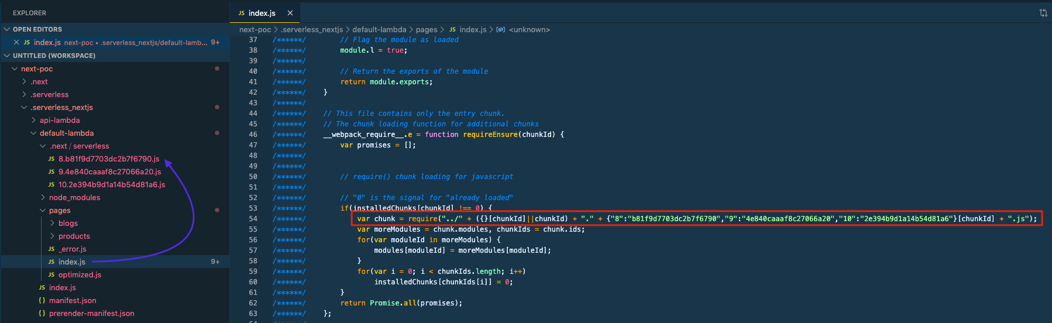Screen dimensions: 1052x323
Task: Open the 10.2e394b9d1a14b54d81a6.js file
Action: 112,184
